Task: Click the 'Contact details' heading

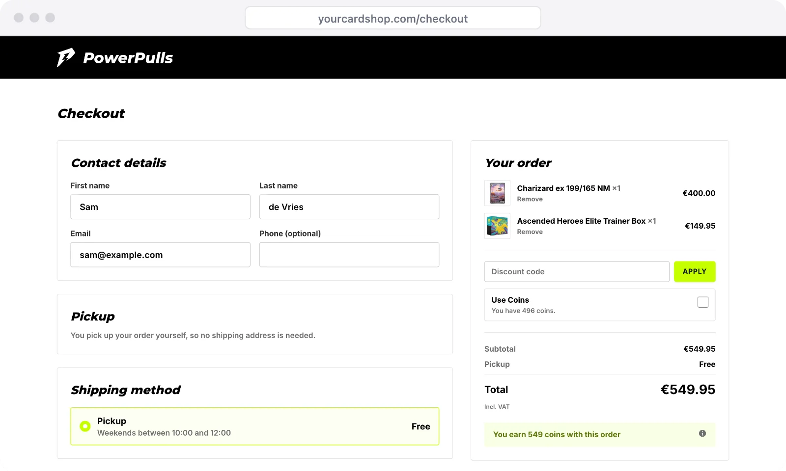Action: [119, 163]
